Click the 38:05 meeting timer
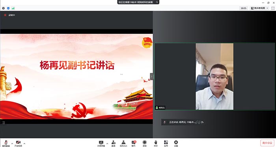Screen dimensions: 276x147 click(x=243, y=8)
